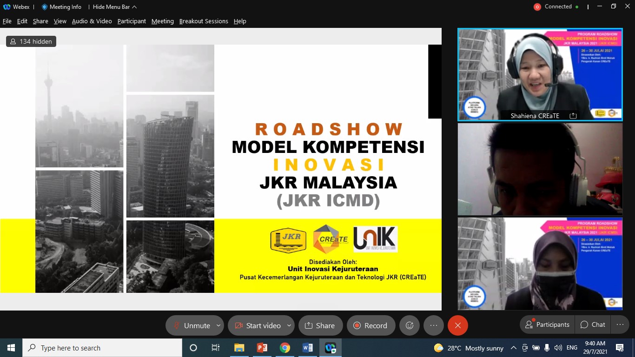Open the Audio & Video menu
This screenshot has width=635, height=357.
pos(92,21)
